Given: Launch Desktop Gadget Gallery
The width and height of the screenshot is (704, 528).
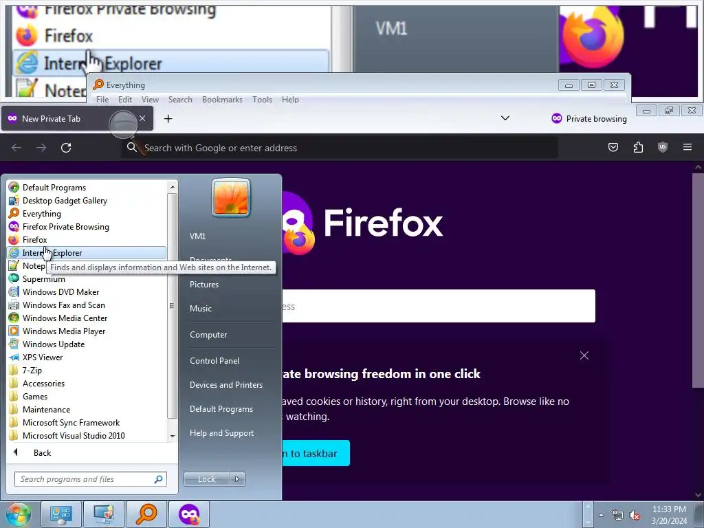Looking at the screenshot, I should pyautogui.click(x=65, y=200).
